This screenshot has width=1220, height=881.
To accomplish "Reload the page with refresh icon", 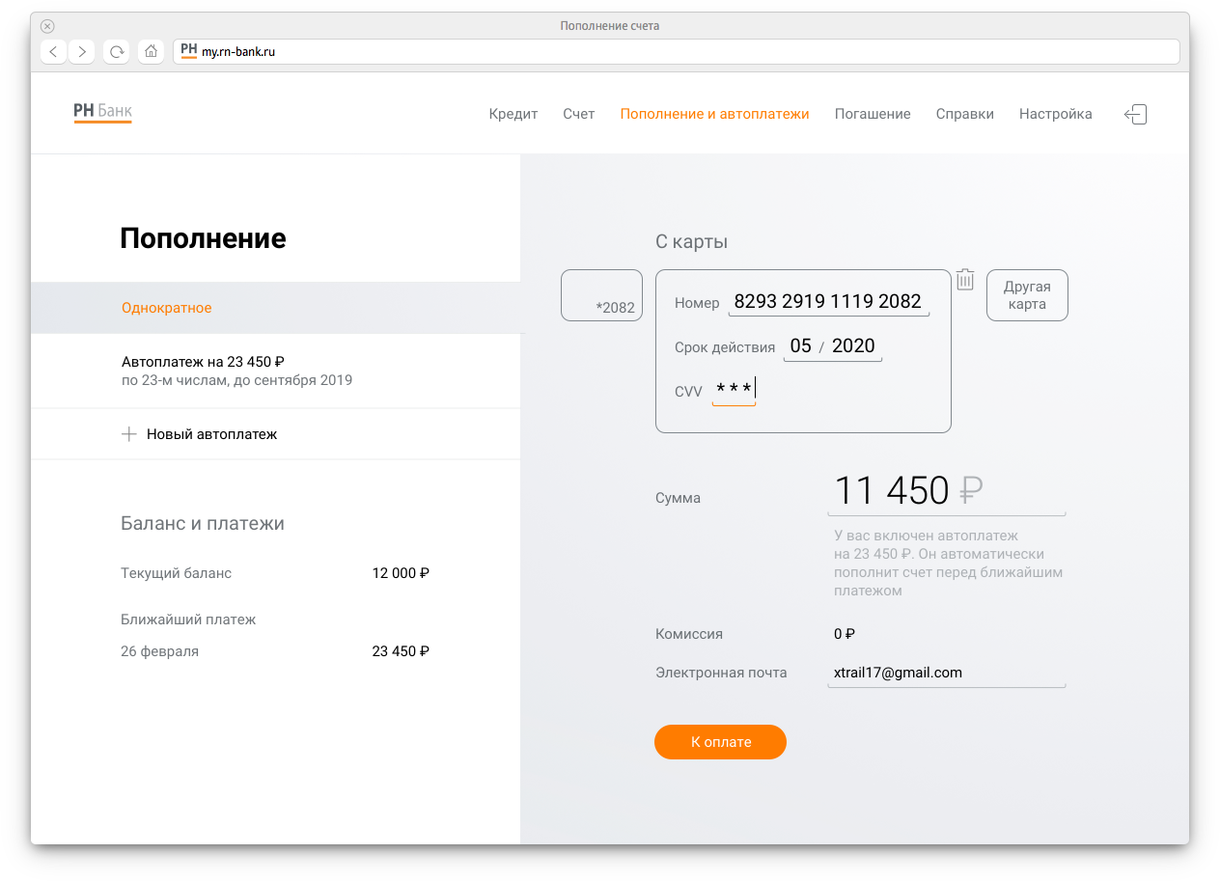I will tap(117, 52).
